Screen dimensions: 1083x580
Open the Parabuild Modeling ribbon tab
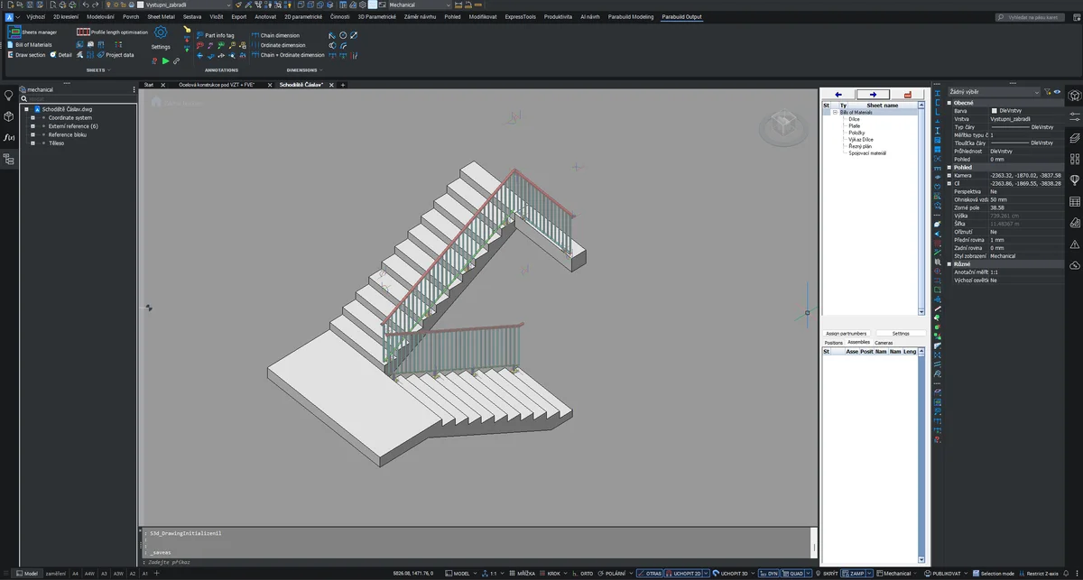[631, 16]
